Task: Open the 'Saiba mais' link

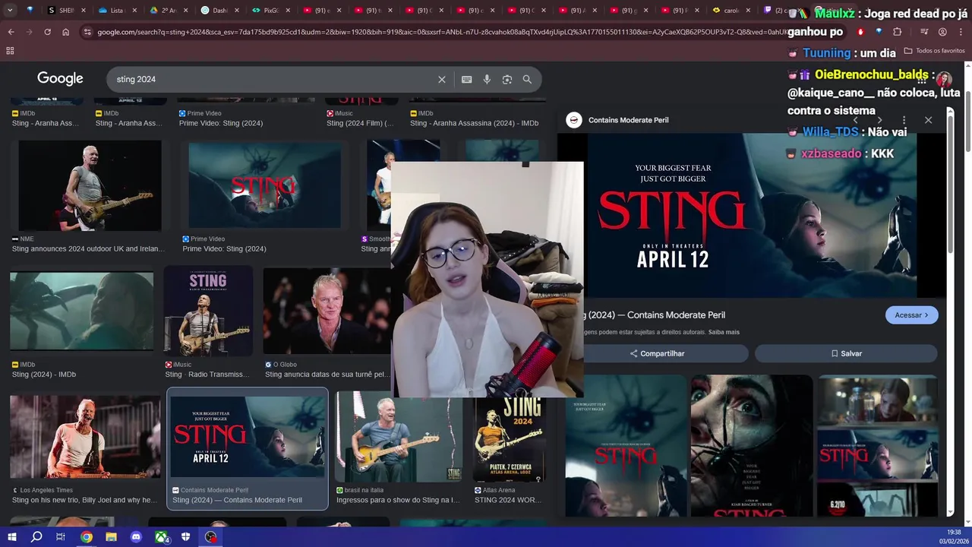Action: [x=724, y=332]
